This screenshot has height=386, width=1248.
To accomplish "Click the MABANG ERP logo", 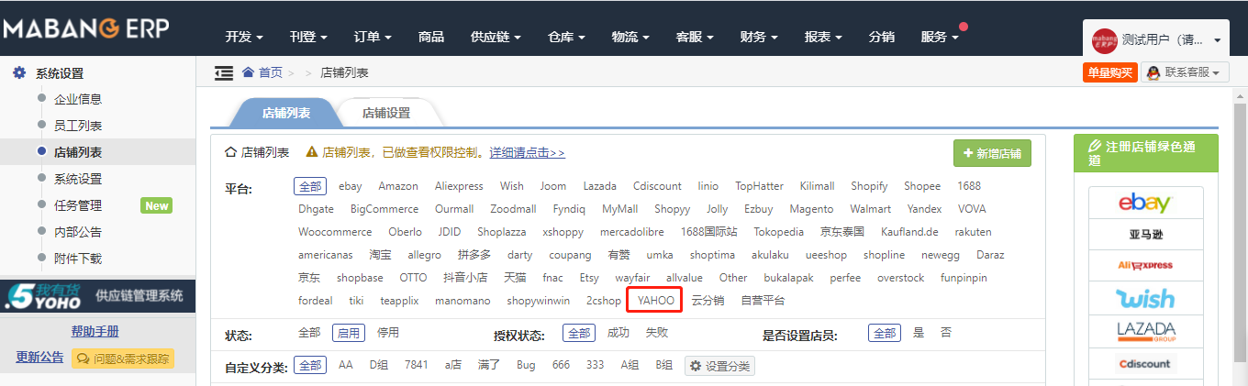I will click(x=85, y=28).
